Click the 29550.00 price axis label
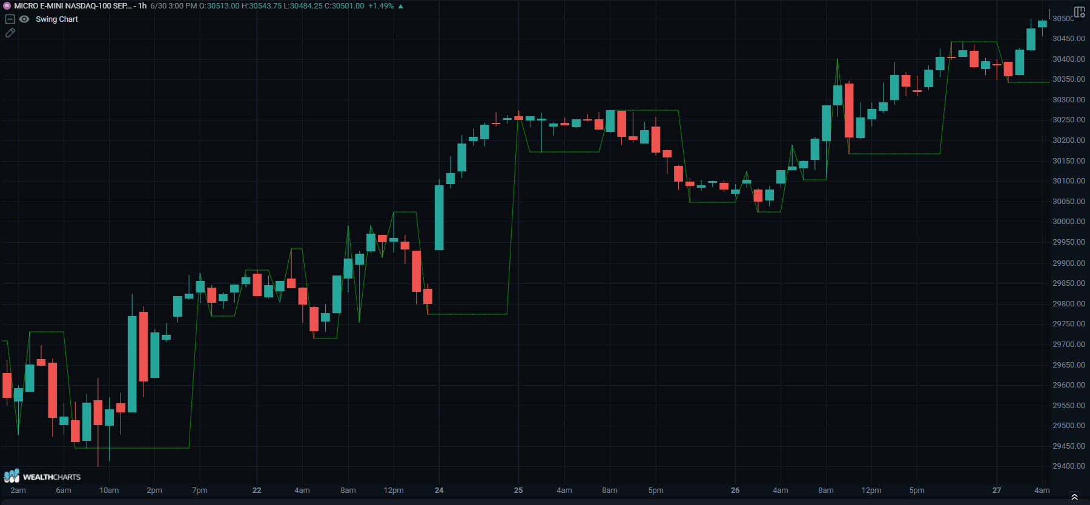1090x505 pixels. pos(1069,406)
